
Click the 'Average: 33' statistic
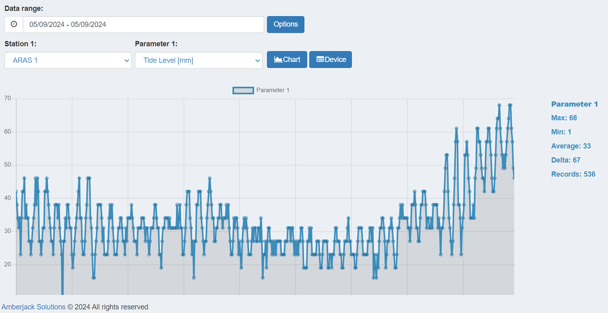tap(571, 146)
